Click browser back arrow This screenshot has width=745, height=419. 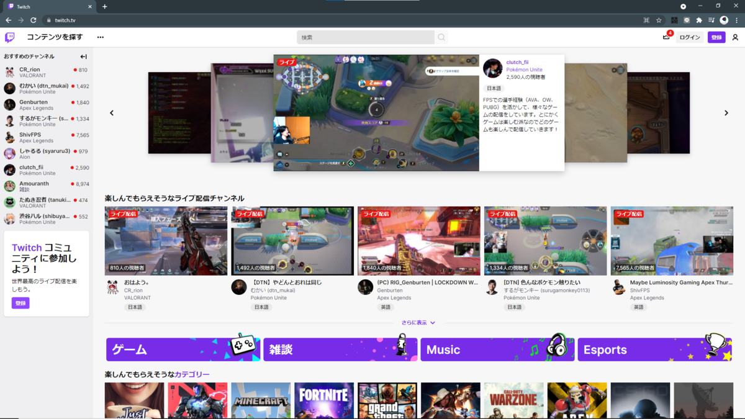(x=8, y=20)
